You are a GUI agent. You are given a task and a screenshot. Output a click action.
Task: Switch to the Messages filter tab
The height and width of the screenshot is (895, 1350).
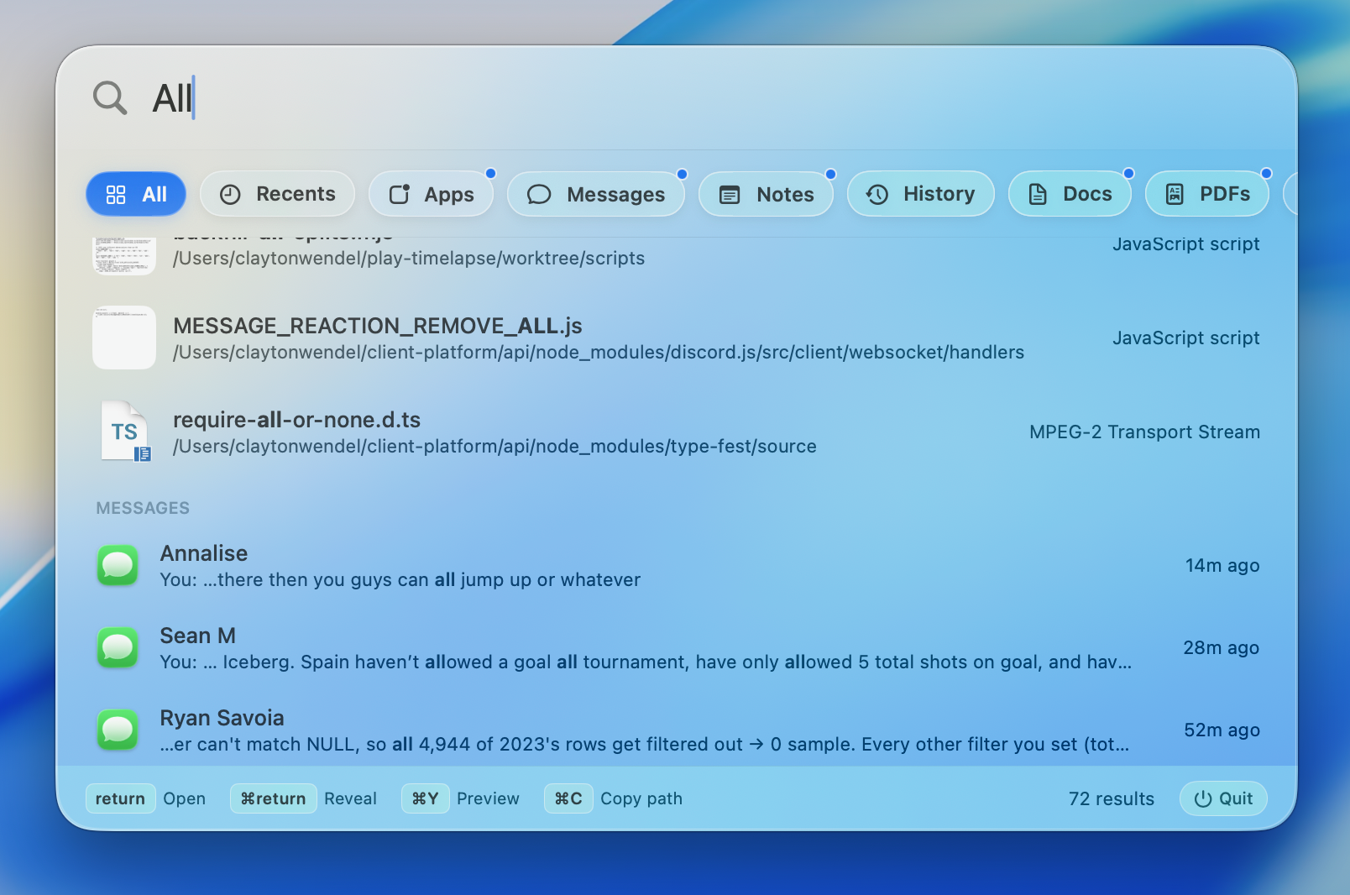[x=596, y=194]
